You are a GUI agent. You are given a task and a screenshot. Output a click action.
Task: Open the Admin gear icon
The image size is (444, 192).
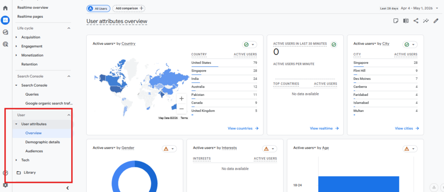click(x=5, y=185)
